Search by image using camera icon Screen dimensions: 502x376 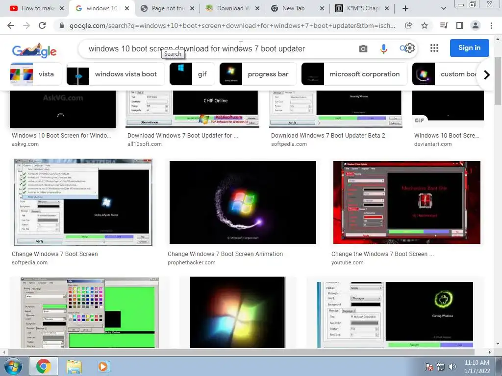363,48
